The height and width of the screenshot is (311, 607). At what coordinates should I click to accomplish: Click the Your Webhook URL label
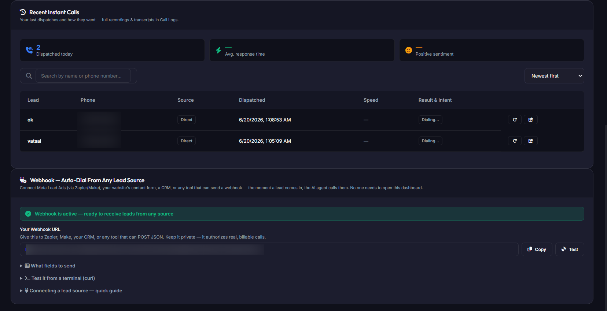click(40, 229)
